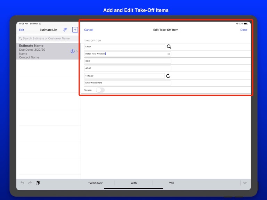This screenshot has width=267, height=200.
Task: Check the Wi-Fi status icon
Action: (237, 24)
